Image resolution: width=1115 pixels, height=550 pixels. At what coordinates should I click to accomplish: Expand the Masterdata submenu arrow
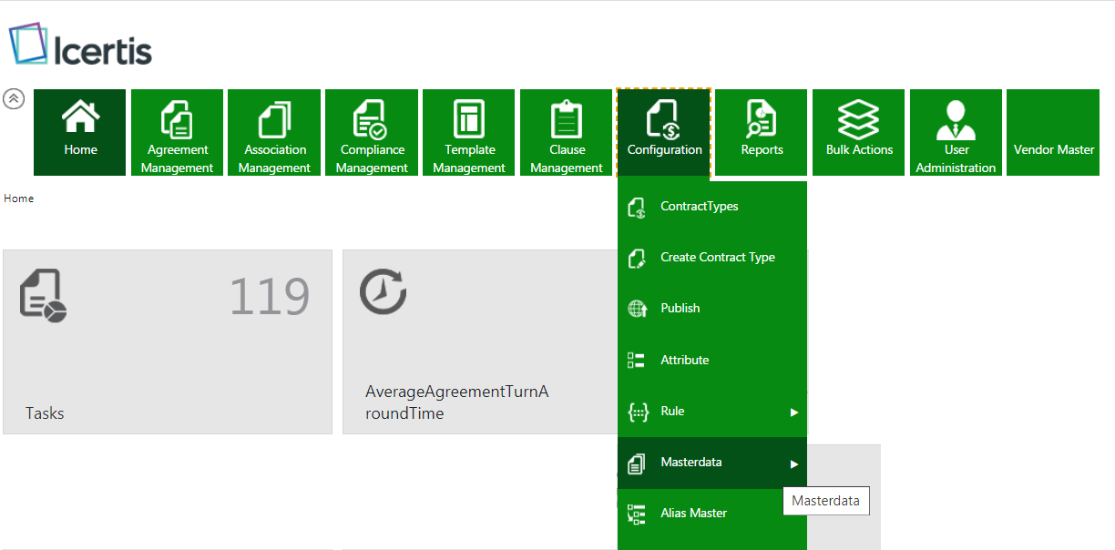[x=793, y=464]
